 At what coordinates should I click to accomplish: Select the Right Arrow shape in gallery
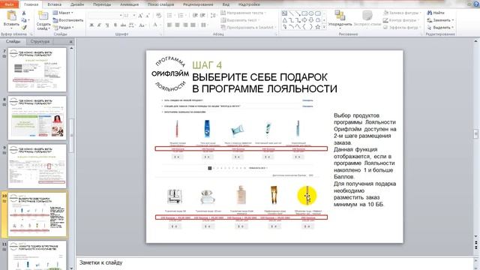(x=304, y=20)
